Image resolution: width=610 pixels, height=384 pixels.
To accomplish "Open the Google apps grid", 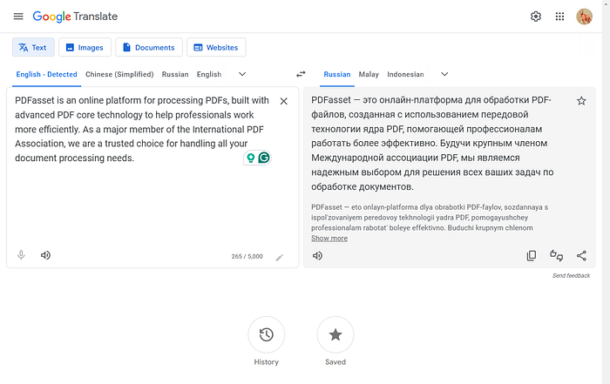I will point(559,17).
